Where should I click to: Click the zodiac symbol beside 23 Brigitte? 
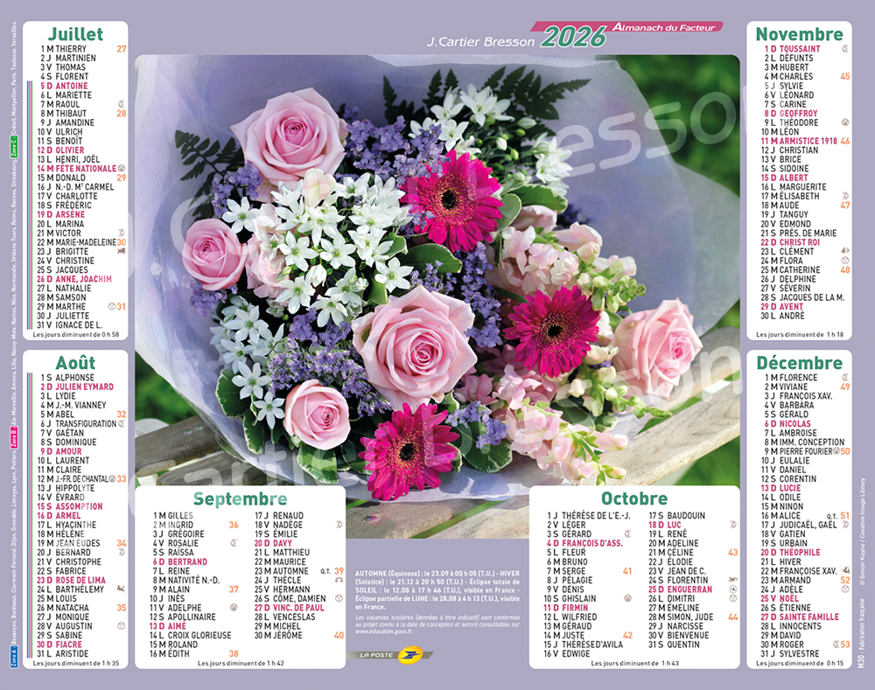coord(120,251)
